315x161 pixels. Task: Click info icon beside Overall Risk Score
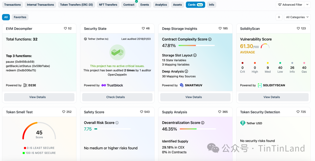pyautogui.click(x=117, y=123)
